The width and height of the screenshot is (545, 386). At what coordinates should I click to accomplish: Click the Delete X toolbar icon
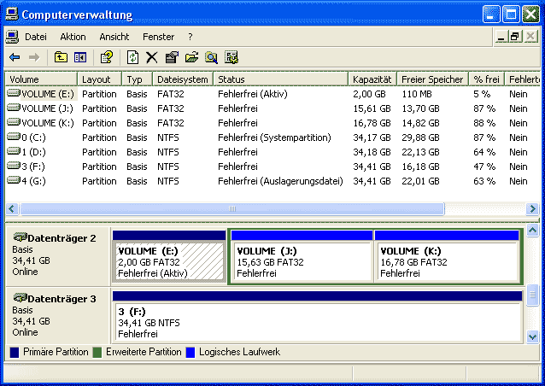click(x=152, y=57)
